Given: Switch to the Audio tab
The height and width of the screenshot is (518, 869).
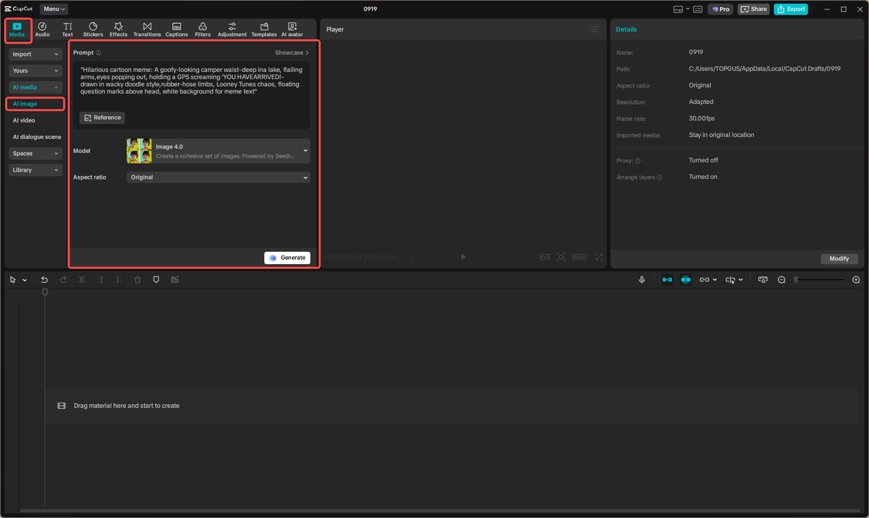Looking at the screenshot, I should (42, 29).
